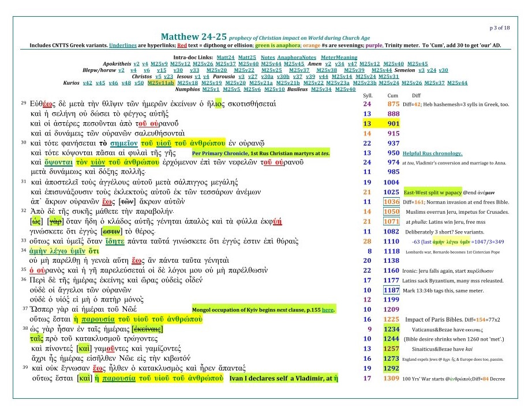Open the MeterMeaning link
Viewport: 532px width, 415px height.
click(x=339, y=58)
